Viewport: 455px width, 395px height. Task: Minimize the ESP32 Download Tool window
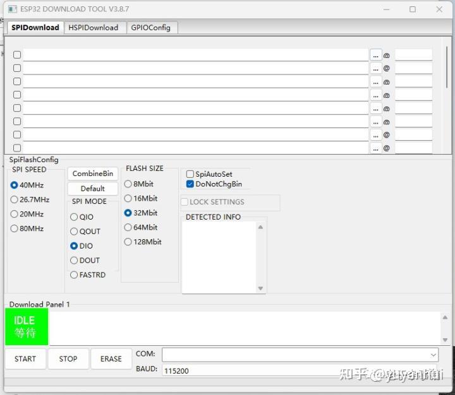[386, 9]
